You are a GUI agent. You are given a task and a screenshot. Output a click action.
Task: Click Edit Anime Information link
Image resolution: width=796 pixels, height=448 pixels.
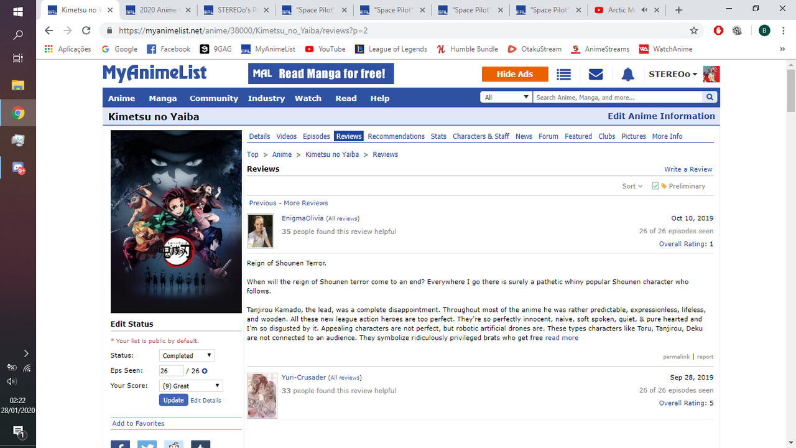(661, 116)
